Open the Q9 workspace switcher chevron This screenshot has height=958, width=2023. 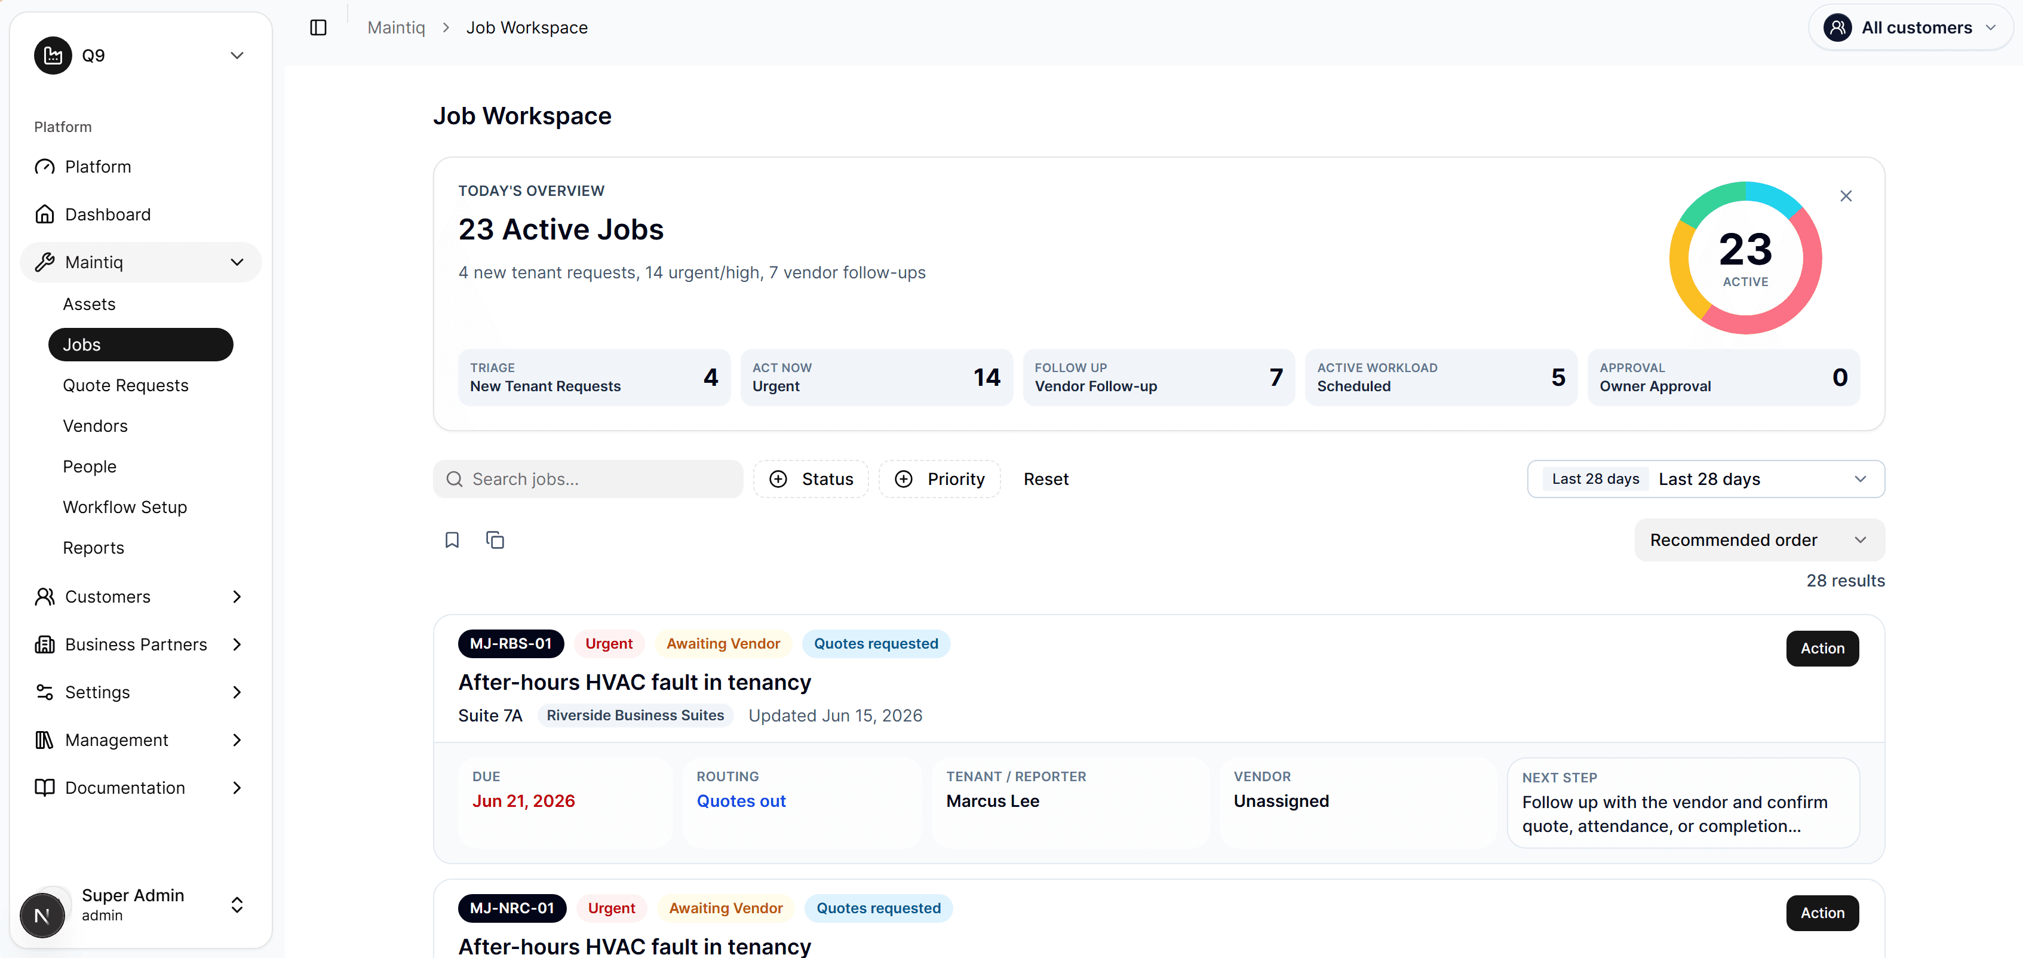click(x=237, y=55)
